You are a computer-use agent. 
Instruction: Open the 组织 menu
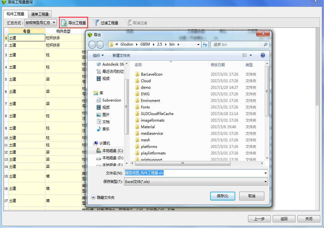98,55
